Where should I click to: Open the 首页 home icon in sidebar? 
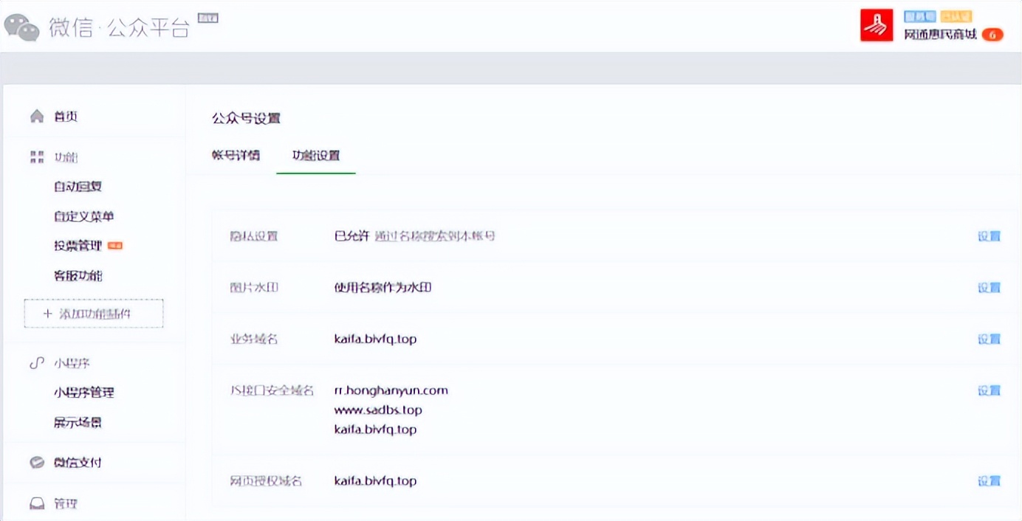35,116
